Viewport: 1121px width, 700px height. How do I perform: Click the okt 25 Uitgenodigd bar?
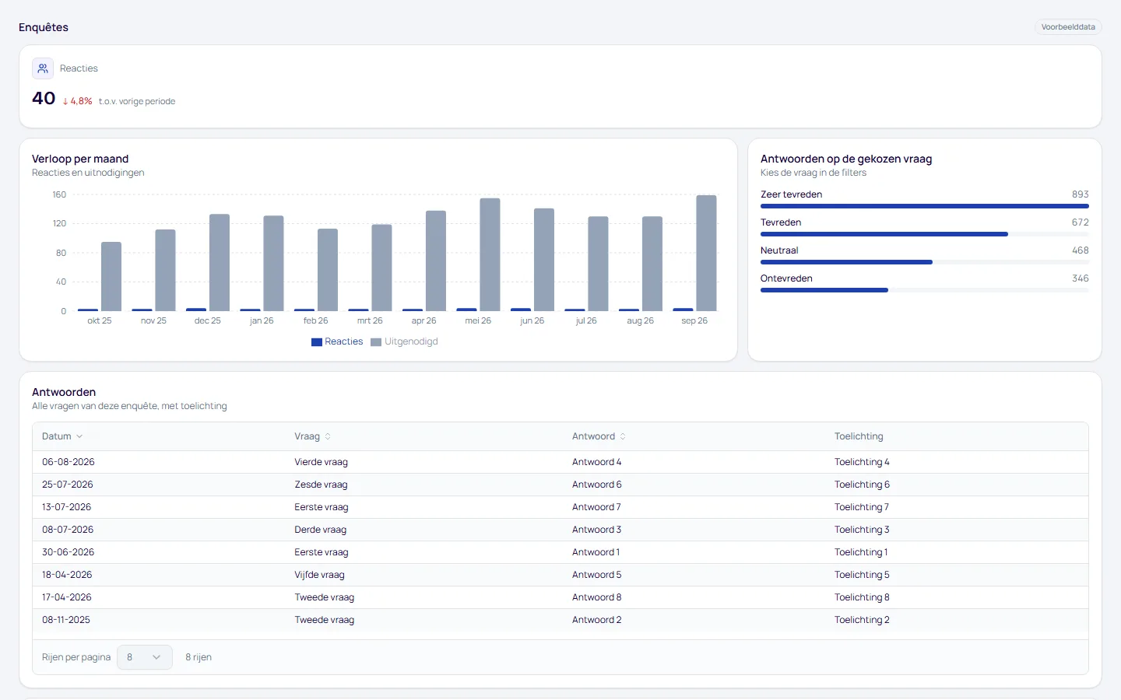click(x=111, y=276)
